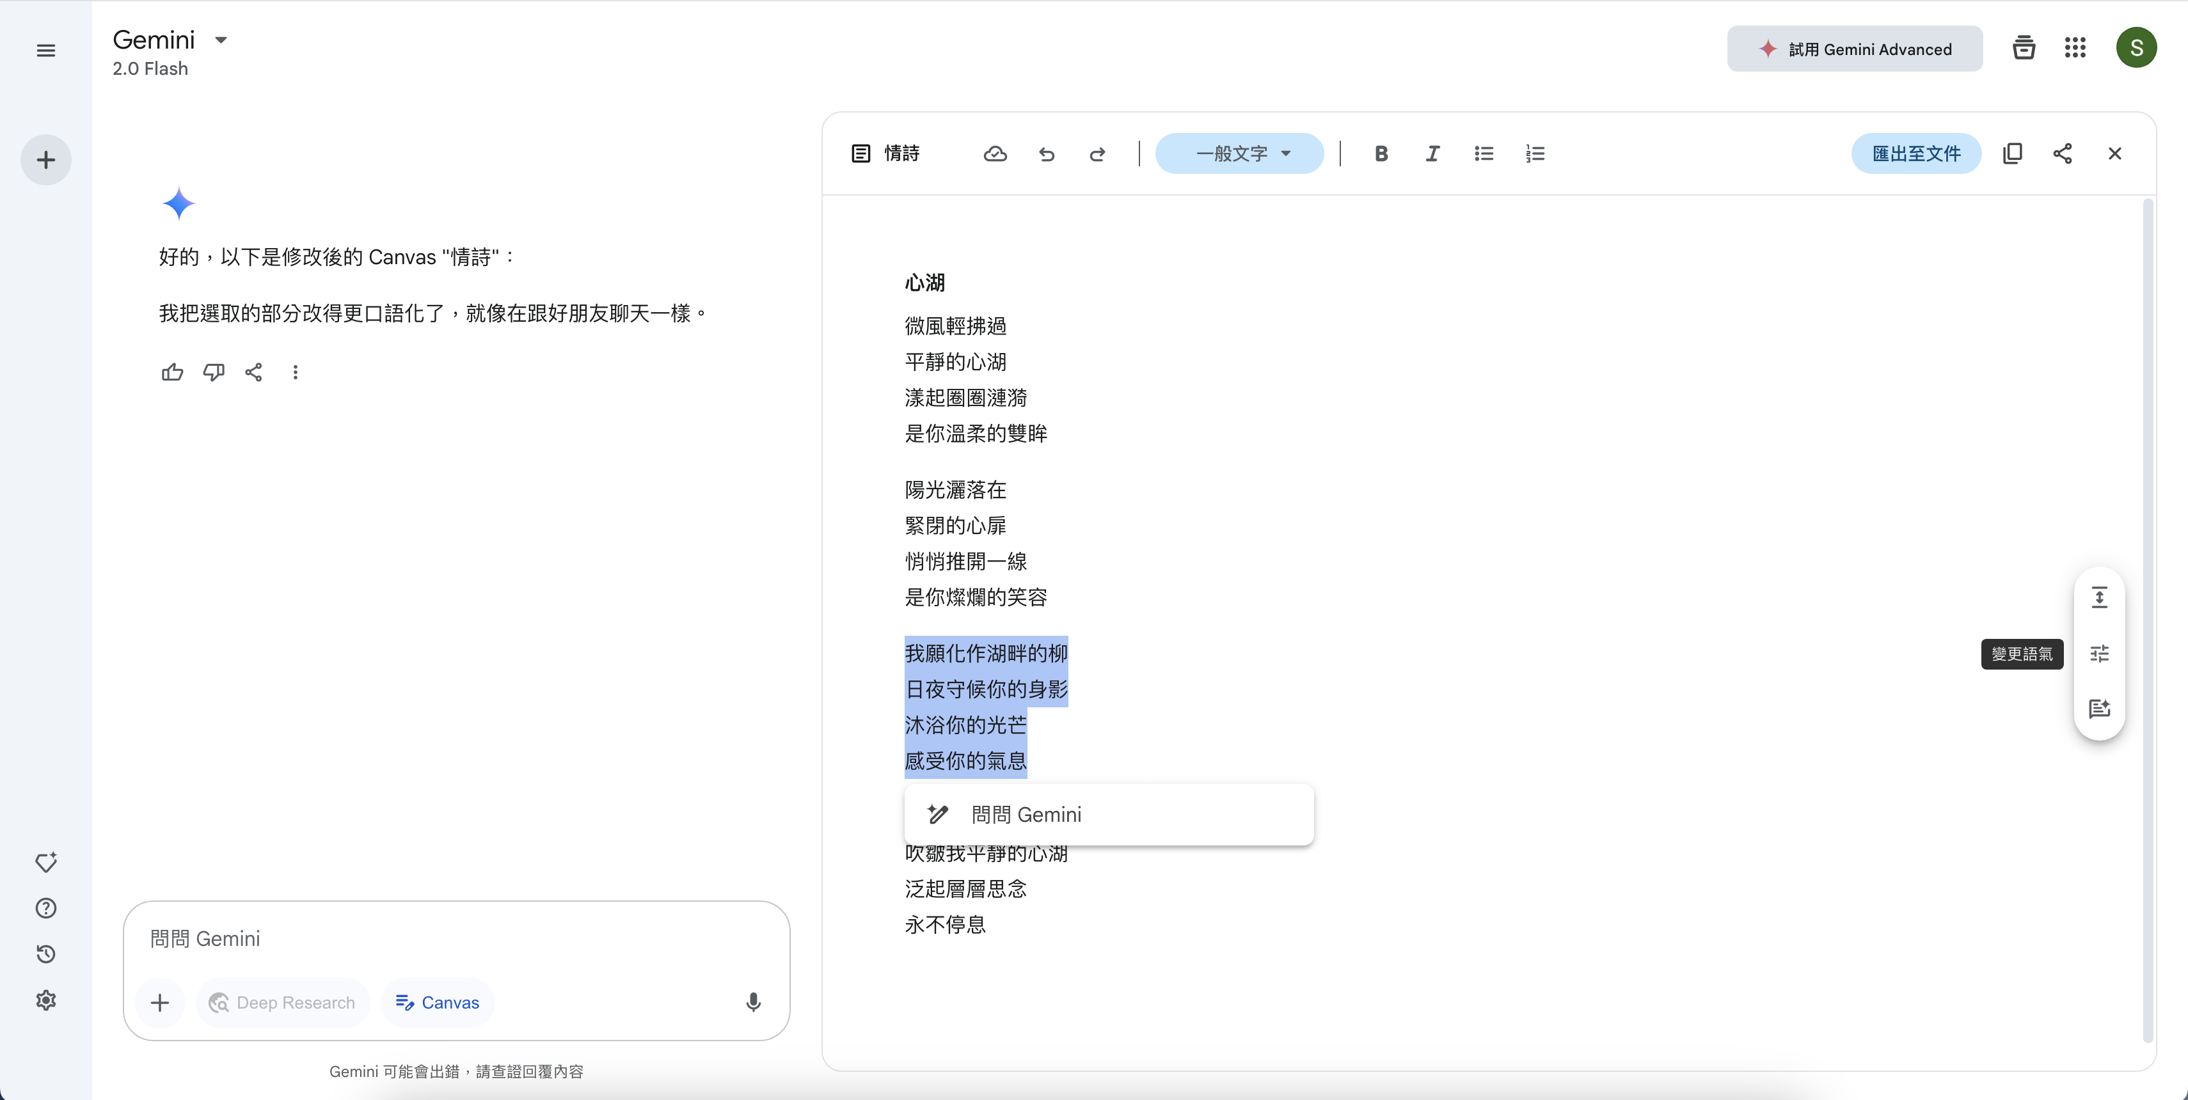Open the 一般文字 text style dropdown
The image size is (2188, 1100).
[1239, 153]
